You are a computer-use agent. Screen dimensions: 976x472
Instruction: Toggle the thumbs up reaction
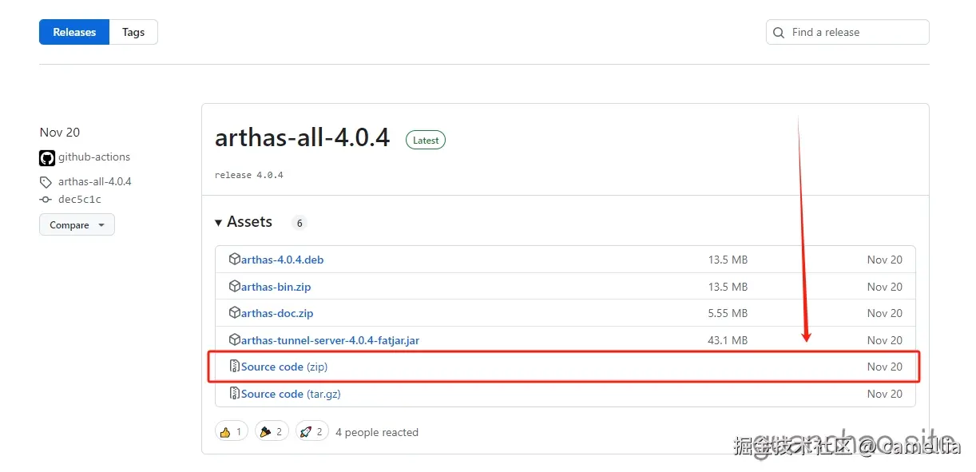click(232, 432)
